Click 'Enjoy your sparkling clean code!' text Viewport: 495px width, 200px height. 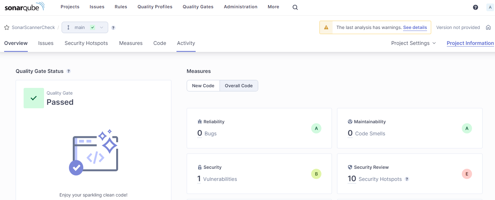(x=94, y=195)
